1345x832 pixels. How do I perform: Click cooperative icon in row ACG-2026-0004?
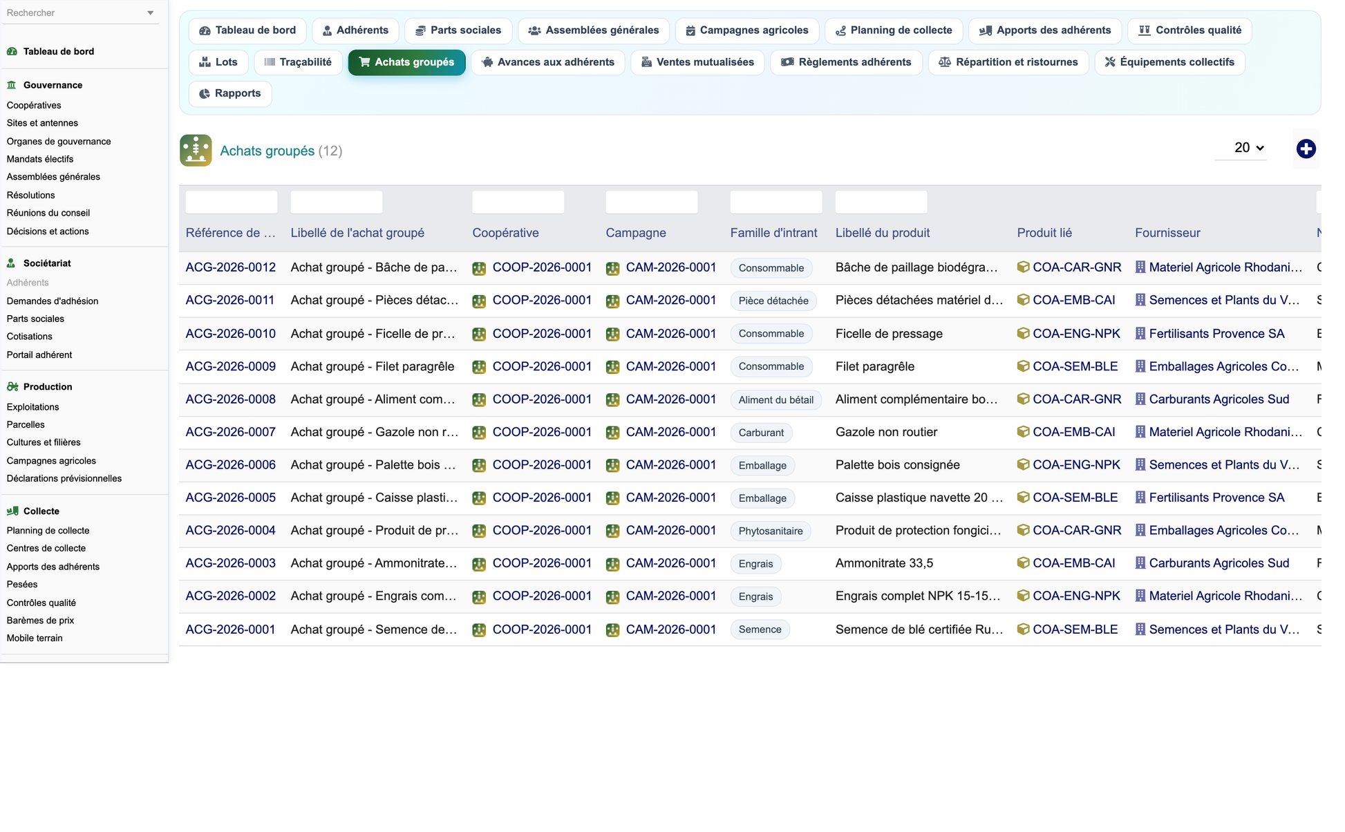click(x=479, y=531)
